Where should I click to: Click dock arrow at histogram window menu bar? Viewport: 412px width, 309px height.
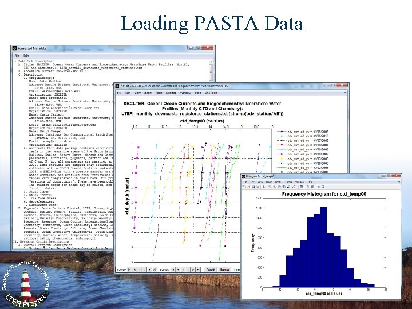coord(399,182)
